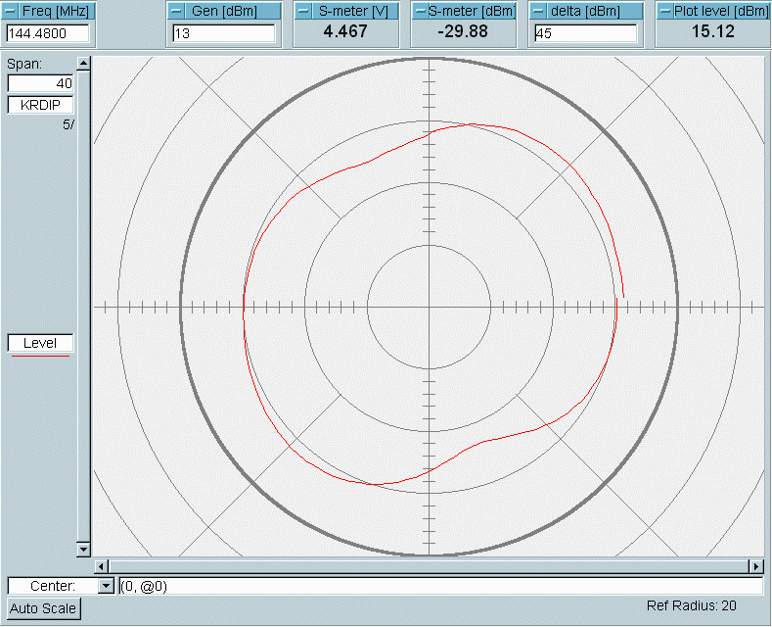Image resolution: width=772 pixels, height=627 pixels.
Task: Click the Plot level reading 15.12
Action: click(713, 31)
